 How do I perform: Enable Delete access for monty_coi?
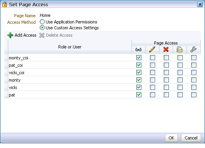pos(166,58)
